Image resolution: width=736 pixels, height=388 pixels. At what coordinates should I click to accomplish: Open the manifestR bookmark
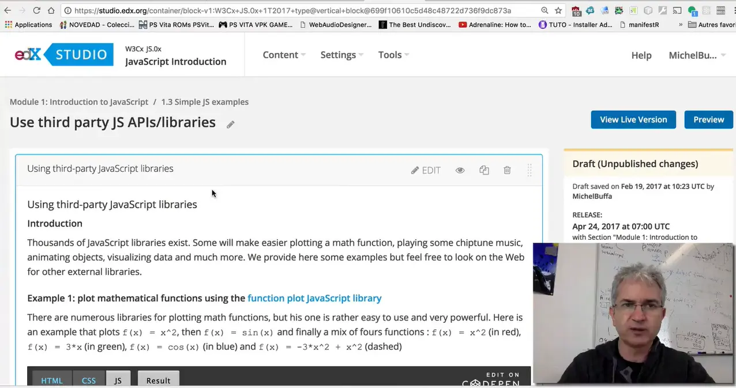point(639,25)
